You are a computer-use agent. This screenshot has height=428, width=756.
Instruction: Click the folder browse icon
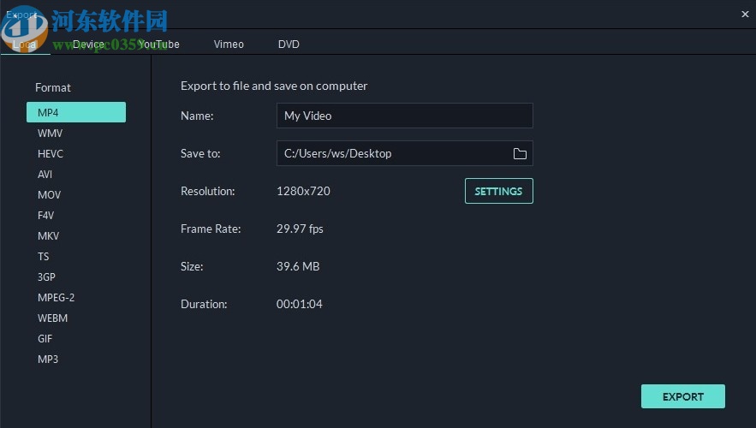coord(520,153)
